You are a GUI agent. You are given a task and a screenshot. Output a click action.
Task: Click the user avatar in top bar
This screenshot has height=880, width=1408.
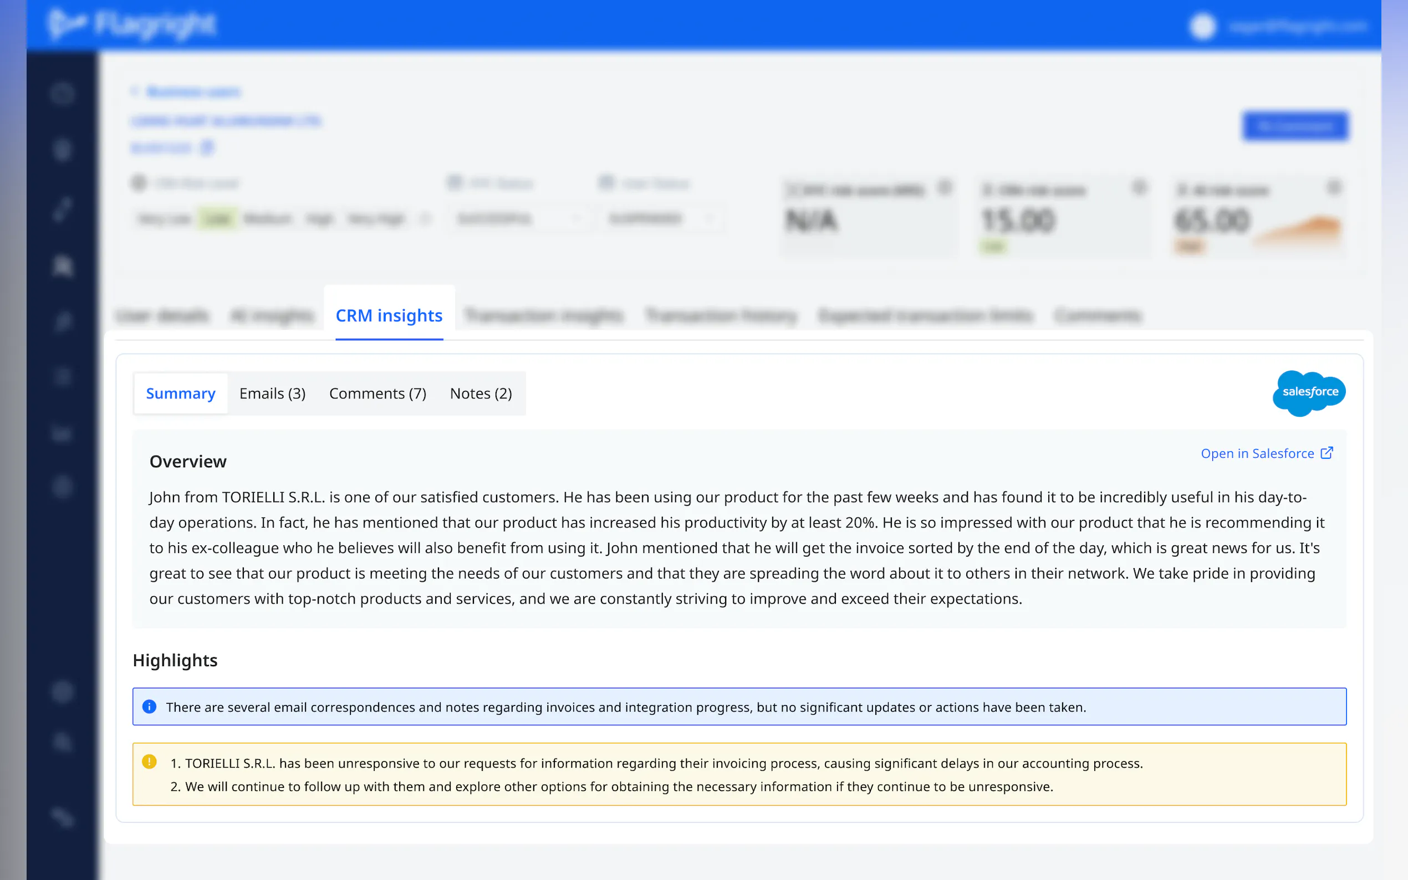click(x=1202, y=26)
